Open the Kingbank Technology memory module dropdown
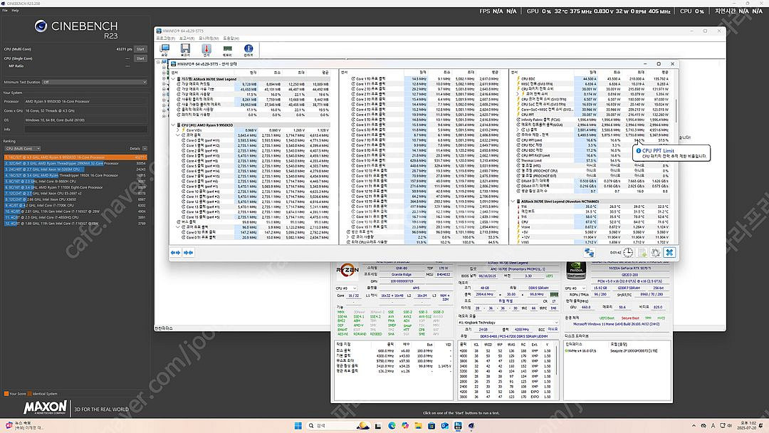Image resolution: width=769 pixels, height=433 pixels. 508,323
